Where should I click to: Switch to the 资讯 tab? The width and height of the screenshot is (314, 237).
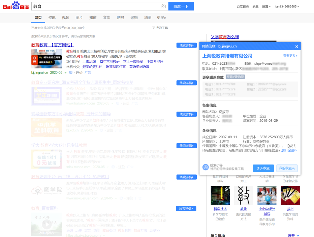(52, 18)
